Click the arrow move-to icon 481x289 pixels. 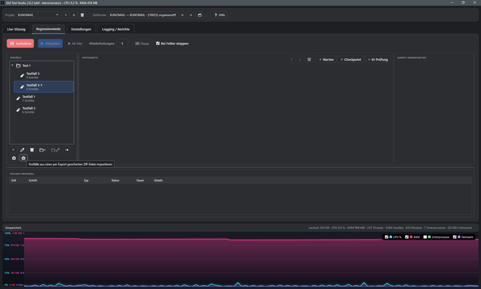[67, 150]
